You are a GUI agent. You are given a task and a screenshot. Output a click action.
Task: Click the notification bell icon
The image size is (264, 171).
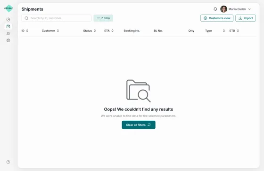[x=215, y=9]
